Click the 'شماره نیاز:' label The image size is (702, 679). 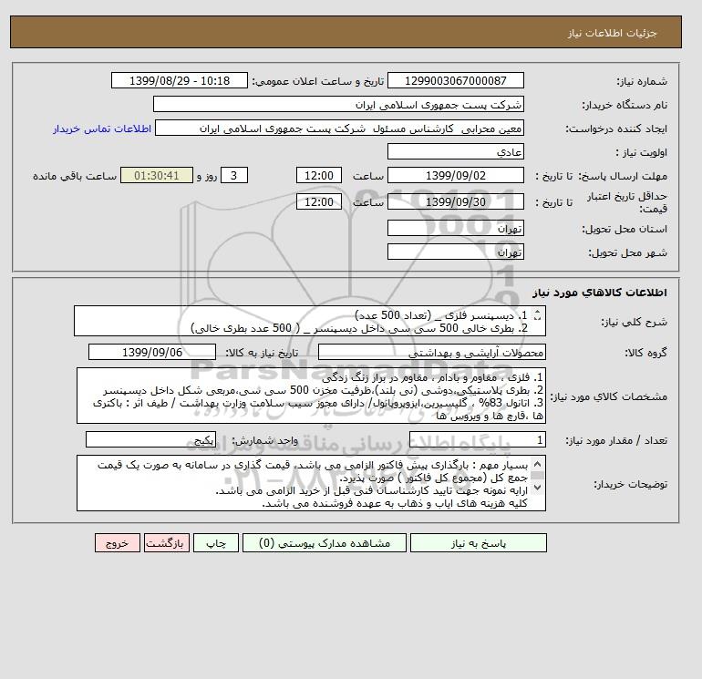[642, 81]
